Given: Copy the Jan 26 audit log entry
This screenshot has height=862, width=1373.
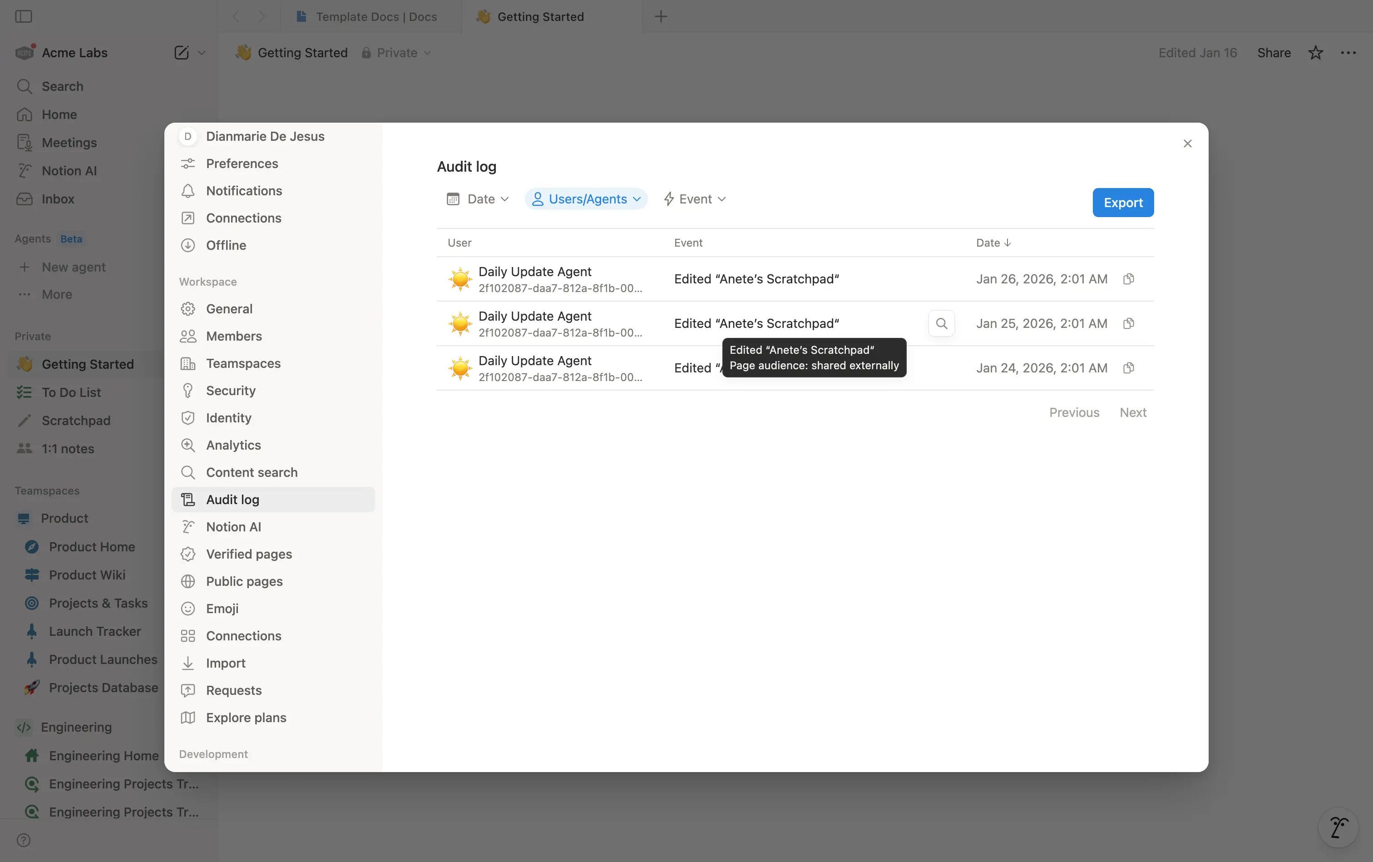Looking at the screenshot, I should pyautogui.click(x=1128, y=279).
